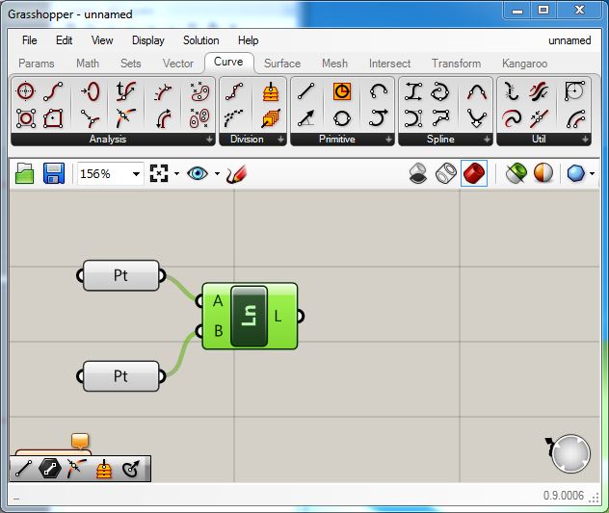The width and height of the screenshot is (609, 513).
Task: Select the Line tool in Primitive panel
Action: (x=305, y=91)
